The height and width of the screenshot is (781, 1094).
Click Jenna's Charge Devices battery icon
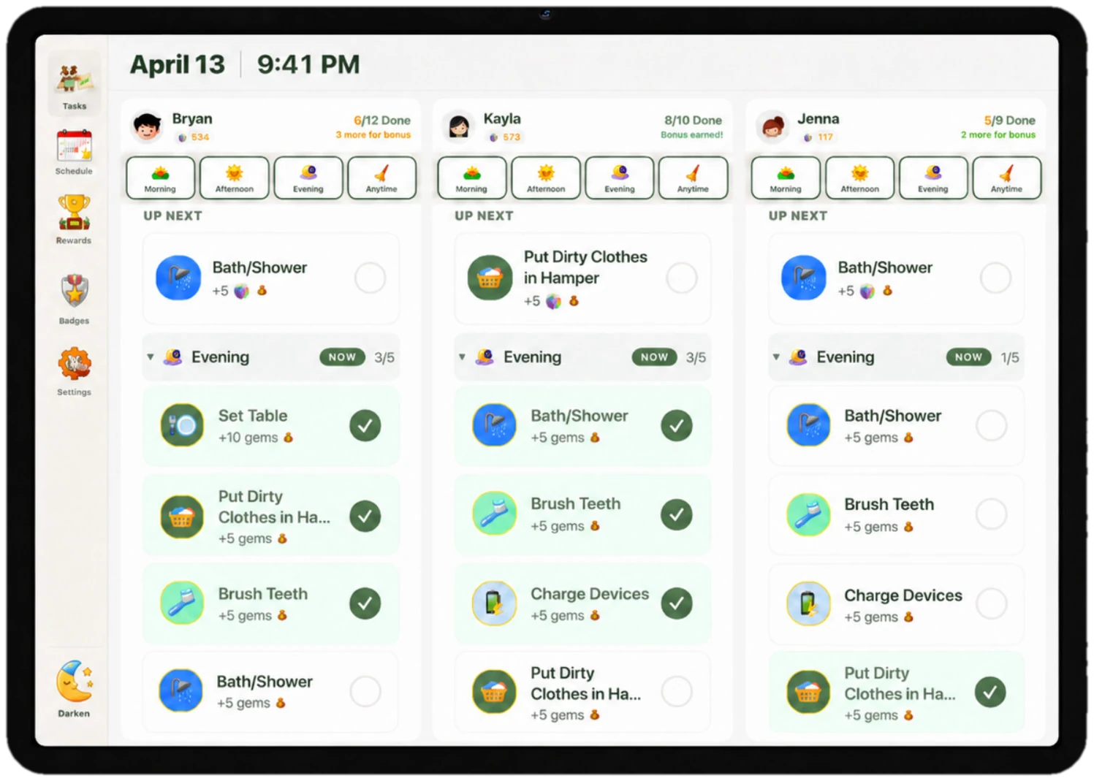tap(808, 603)
